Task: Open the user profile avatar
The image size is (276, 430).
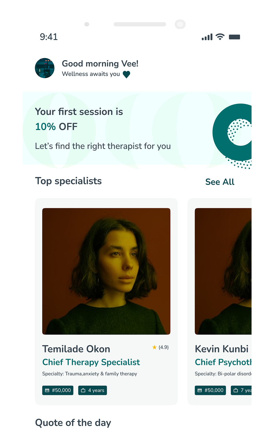Action: click(45, 68)
